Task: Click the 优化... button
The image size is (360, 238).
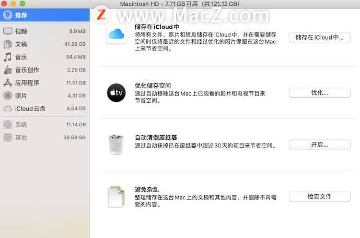Action: pyautogui.click(x=320, y=92)
